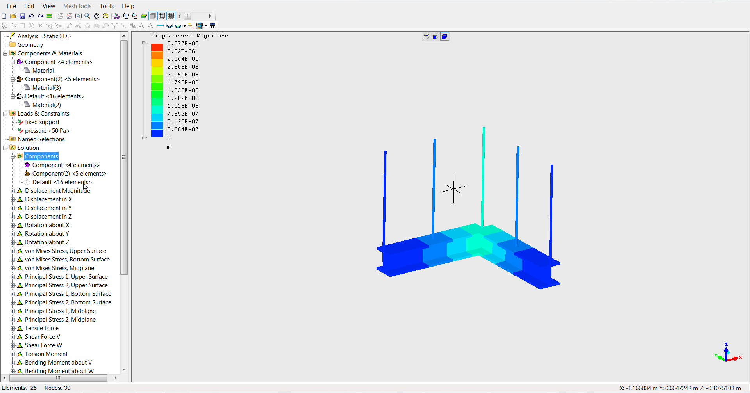
Task: Toggle the meshed cube element display mode
Action: [x=171, y=16]
